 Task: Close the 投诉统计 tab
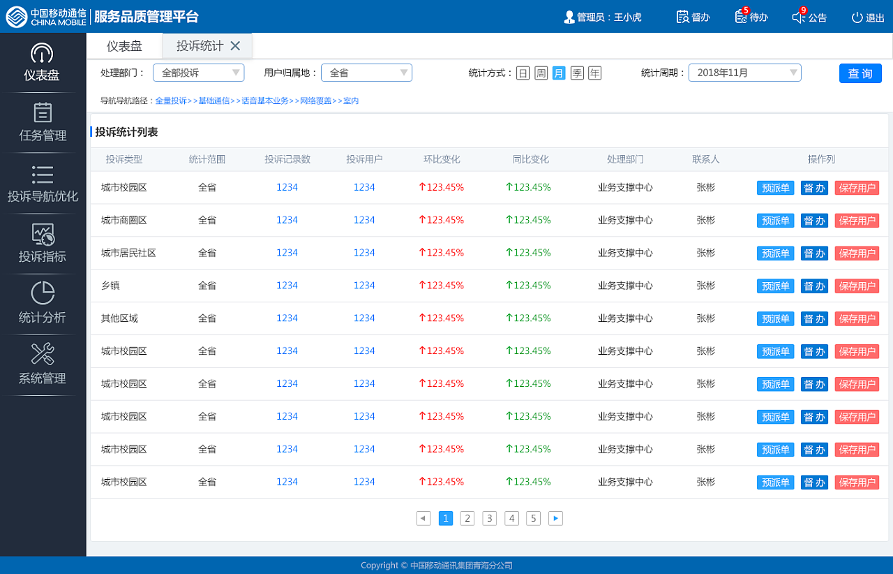235,46
